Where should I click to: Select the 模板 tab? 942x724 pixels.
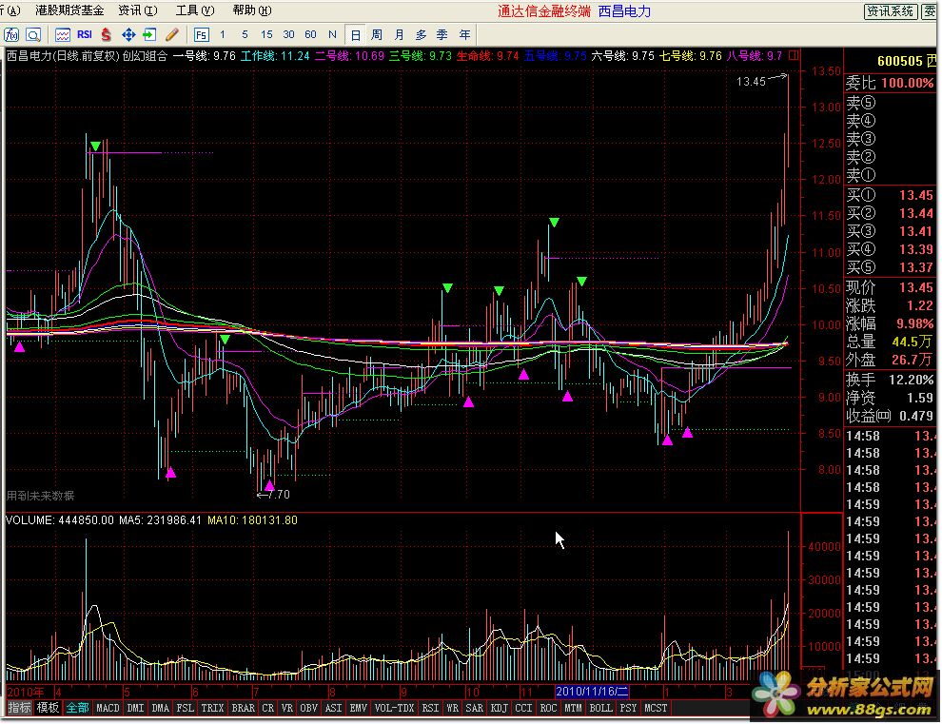(48, 708)
